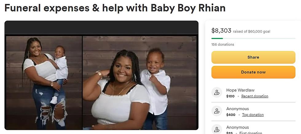Click the $400 donation amount
The width and height of the screenshot is (301, 134).
click(231, 115)
